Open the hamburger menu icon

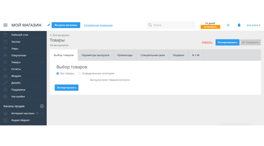click(5, 25)
